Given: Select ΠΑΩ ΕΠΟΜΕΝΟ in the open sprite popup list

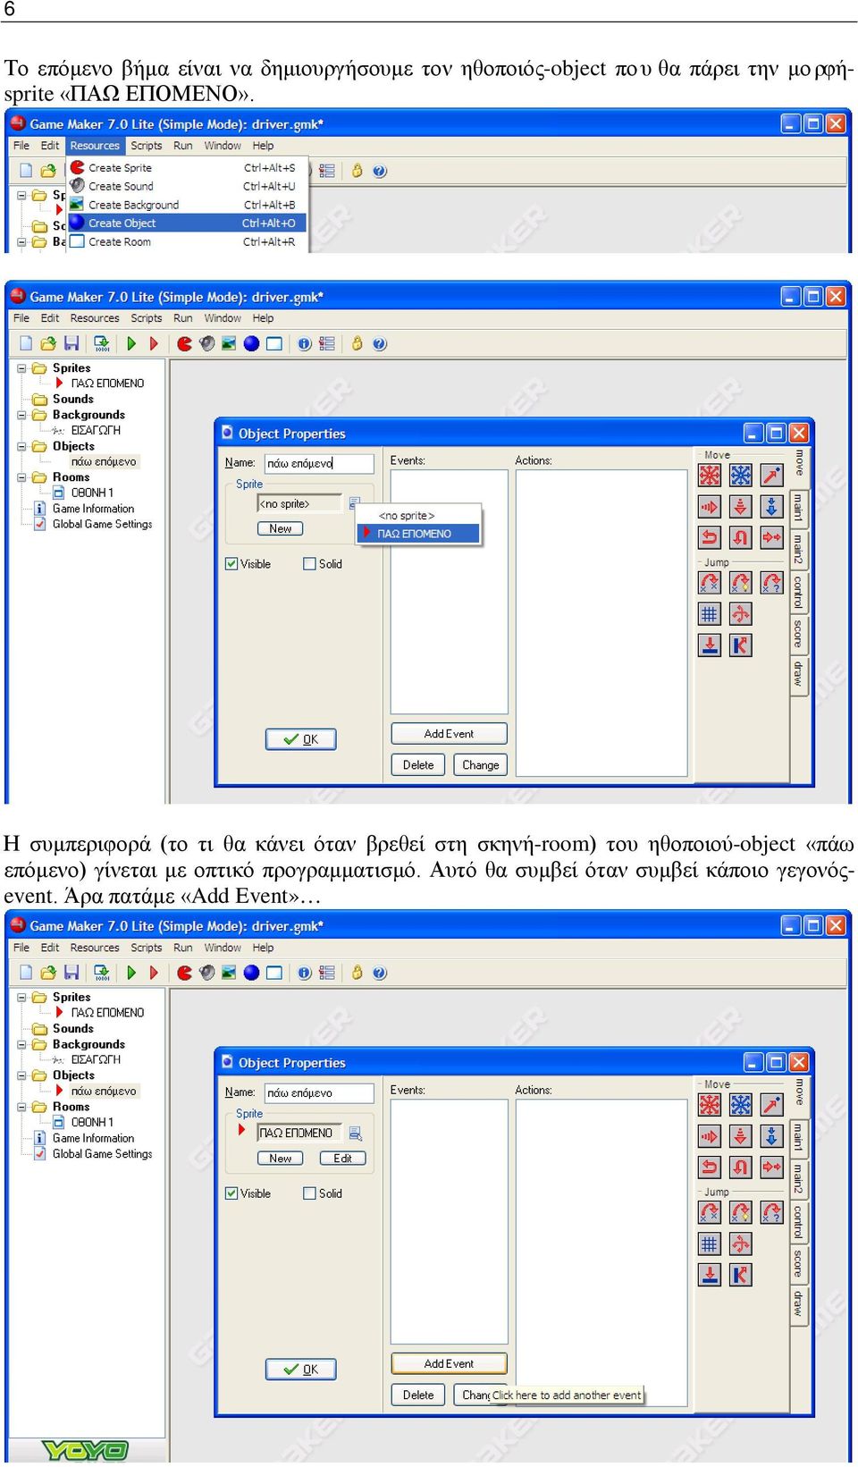Looking at the screenshot, I should [x=419, y=534].
